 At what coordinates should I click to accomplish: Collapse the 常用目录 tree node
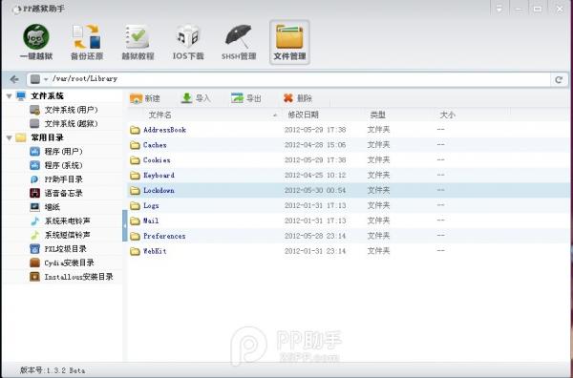pos(10,138)
